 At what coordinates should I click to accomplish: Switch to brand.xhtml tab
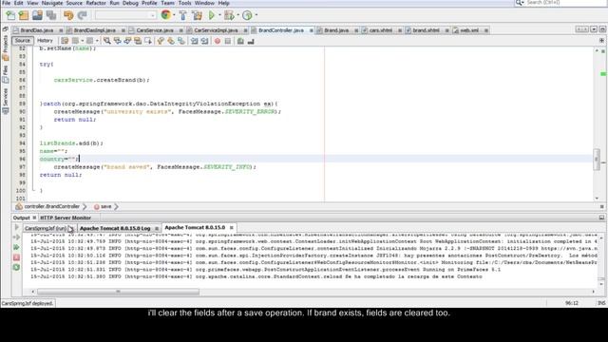(x=426, y=30)
